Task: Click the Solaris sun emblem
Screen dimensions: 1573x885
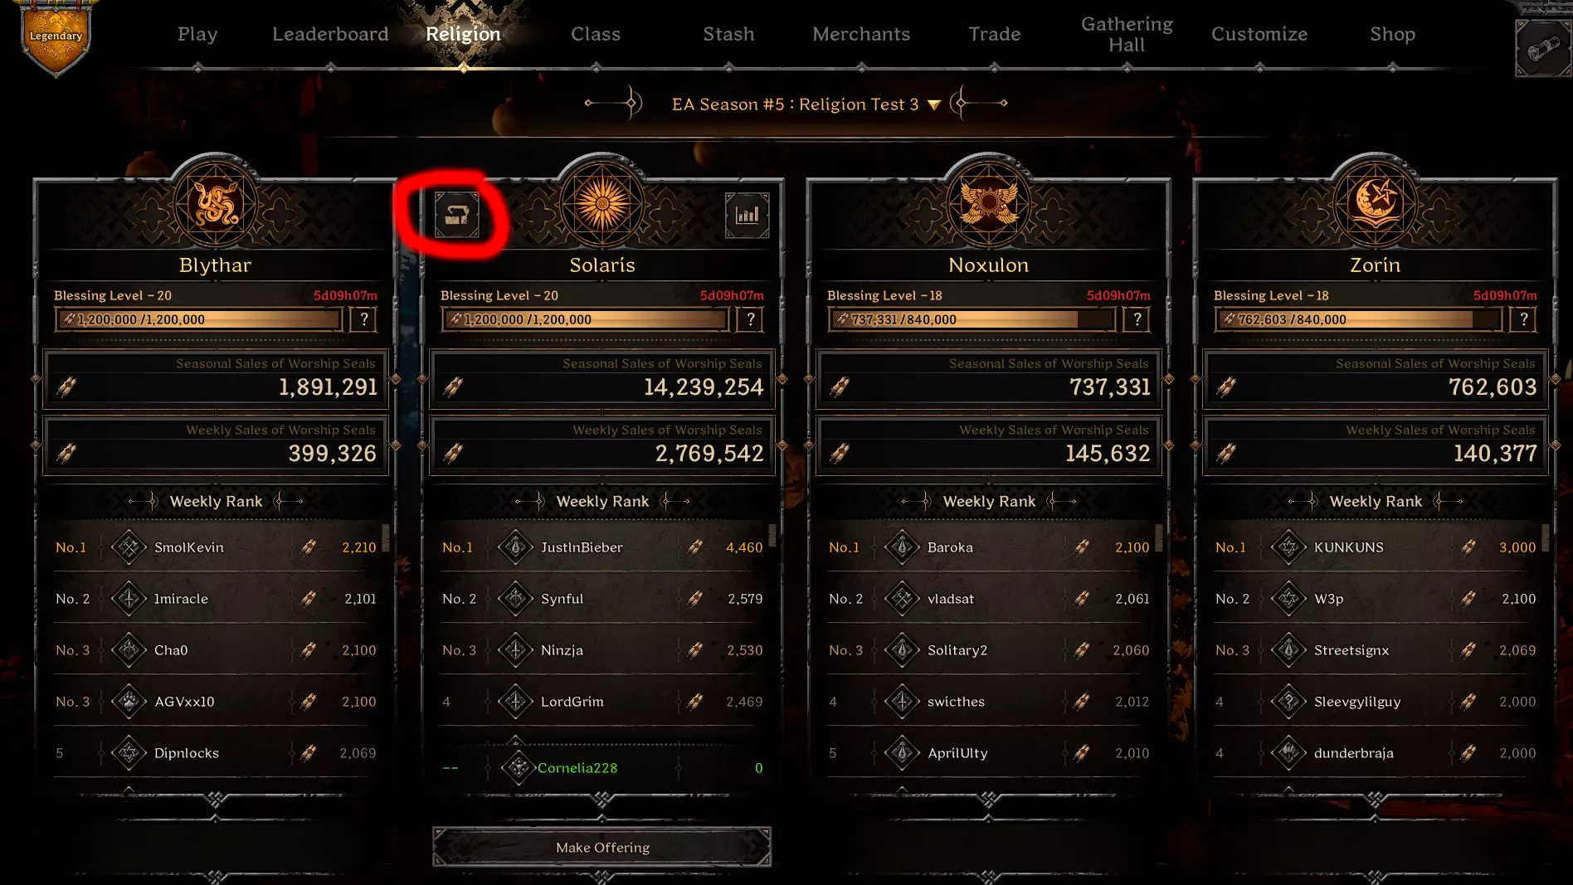Action: [602, 204]
